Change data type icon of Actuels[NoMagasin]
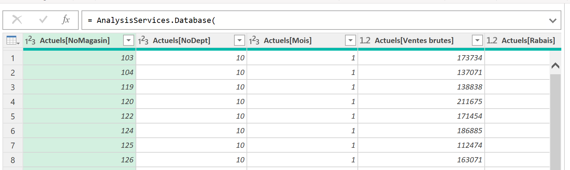The height and width of the screenshot is (170, 570). click(x=30, y=41)
